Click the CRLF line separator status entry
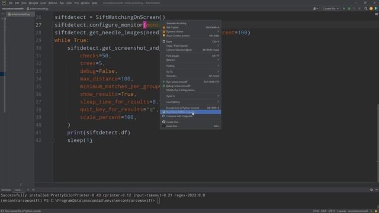 323,211
